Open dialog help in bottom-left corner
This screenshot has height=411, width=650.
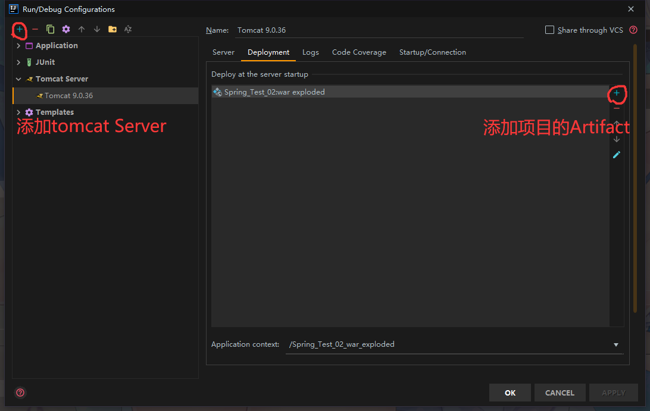[x=20, y=393]
